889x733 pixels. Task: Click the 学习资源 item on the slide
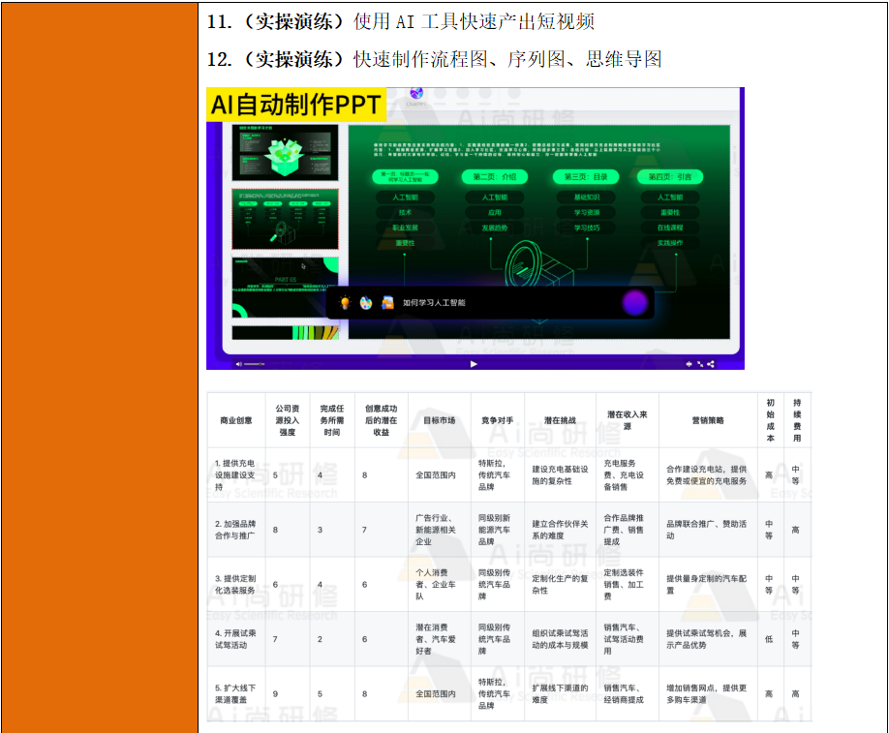(x=586, y=213)
